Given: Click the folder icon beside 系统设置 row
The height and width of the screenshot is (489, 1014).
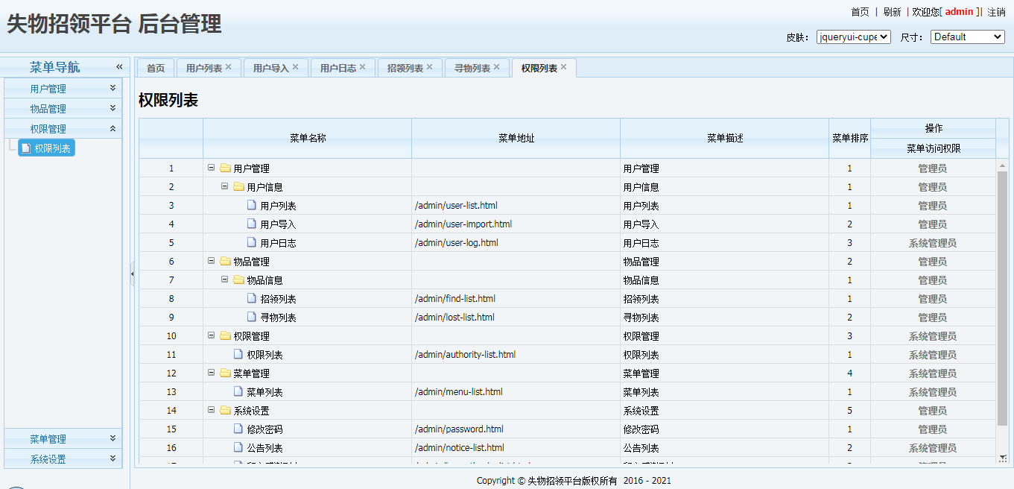Looking at the screenshot, I should (x=225, y=410).
